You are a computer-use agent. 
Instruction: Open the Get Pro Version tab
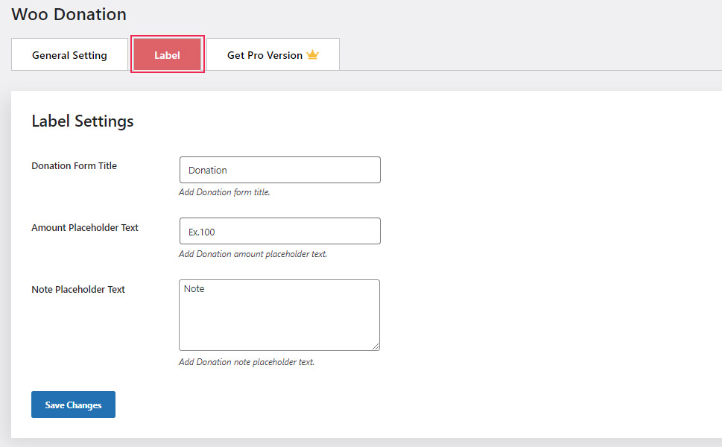tap(273, 55)
